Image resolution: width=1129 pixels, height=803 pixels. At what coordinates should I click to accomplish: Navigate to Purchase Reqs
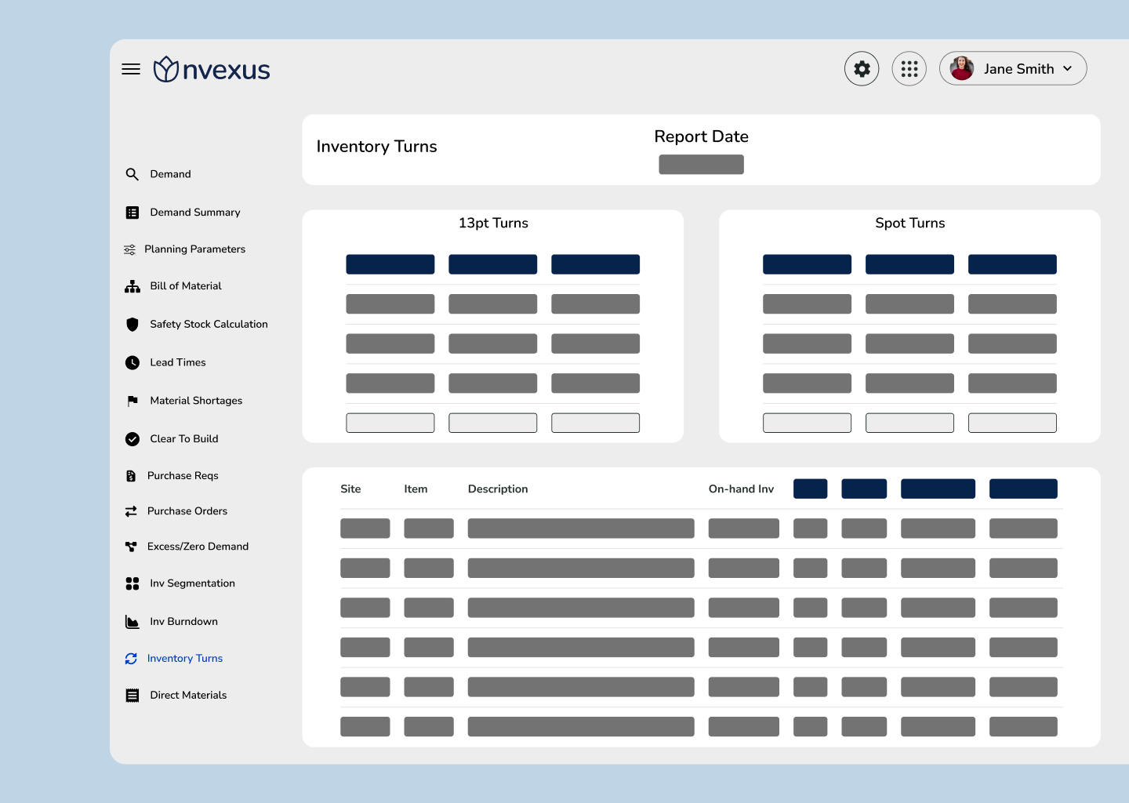pyautogui.click(x=183, y=476)
